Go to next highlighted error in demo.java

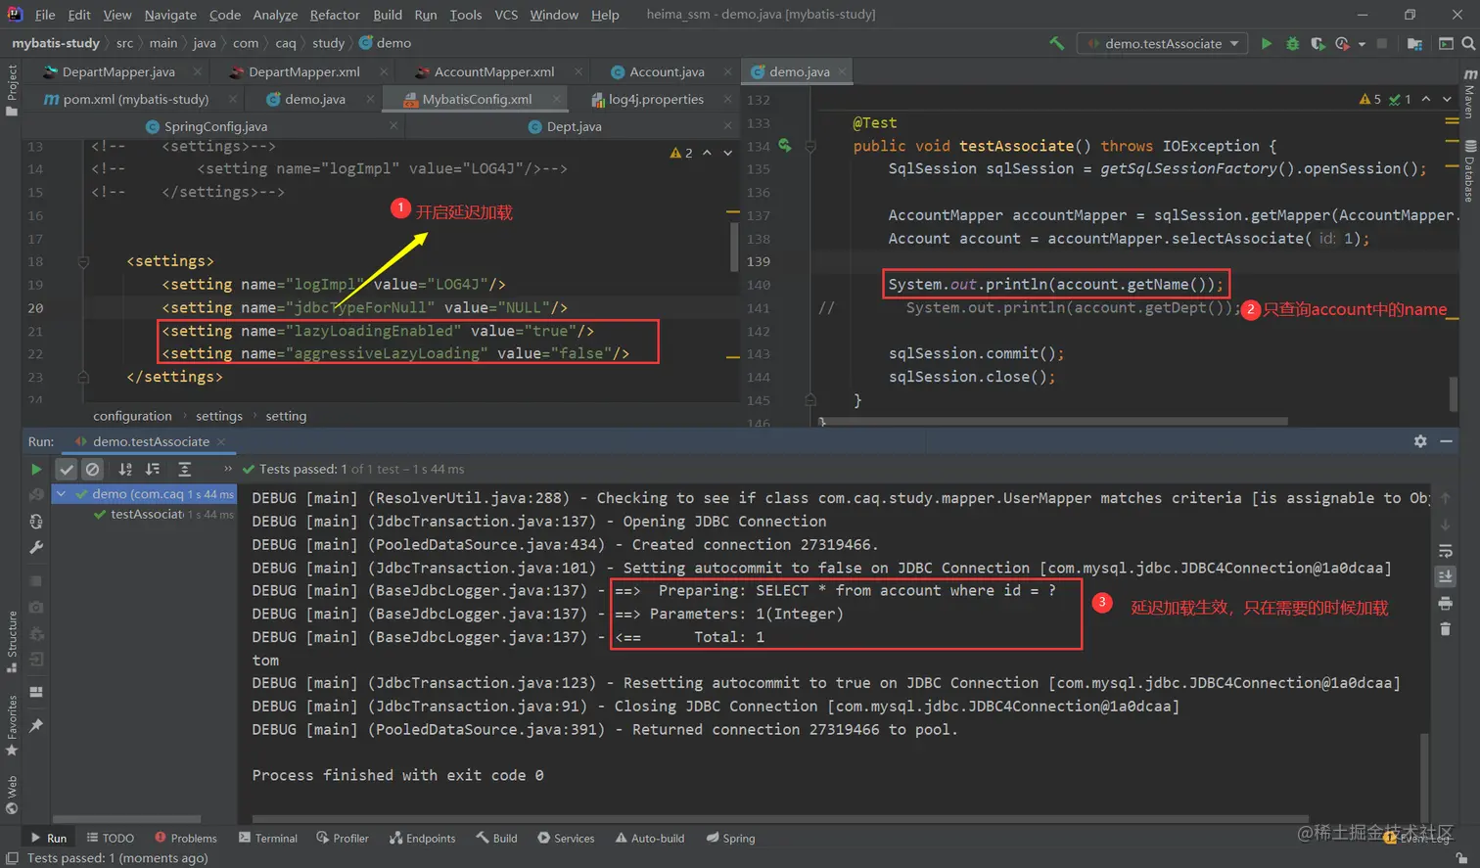1447,99
